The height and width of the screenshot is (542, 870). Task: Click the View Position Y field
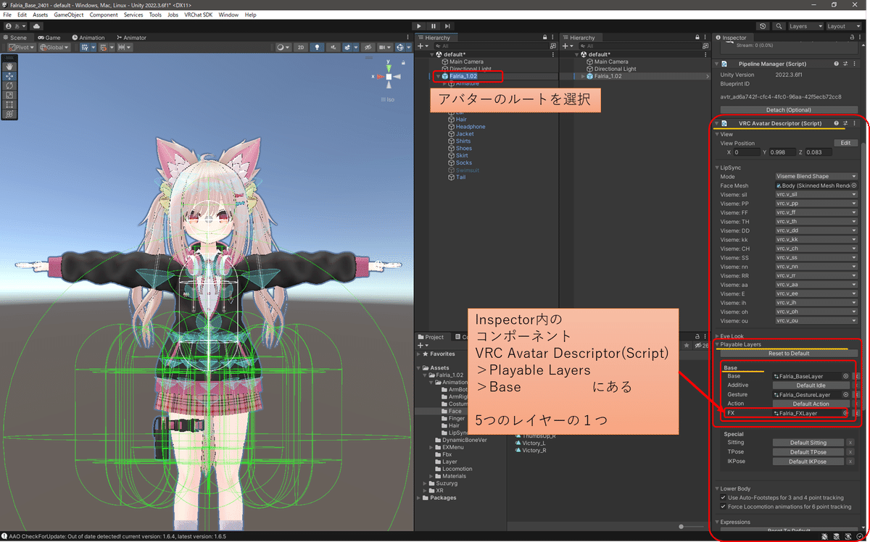782,152
